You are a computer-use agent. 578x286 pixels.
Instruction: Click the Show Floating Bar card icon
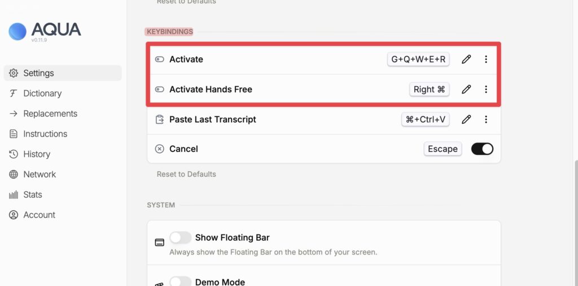(x=160, y=243)
